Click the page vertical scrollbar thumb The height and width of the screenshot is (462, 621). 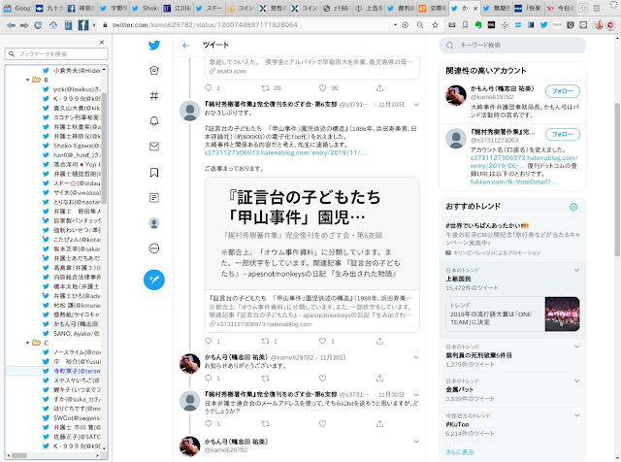617,180
